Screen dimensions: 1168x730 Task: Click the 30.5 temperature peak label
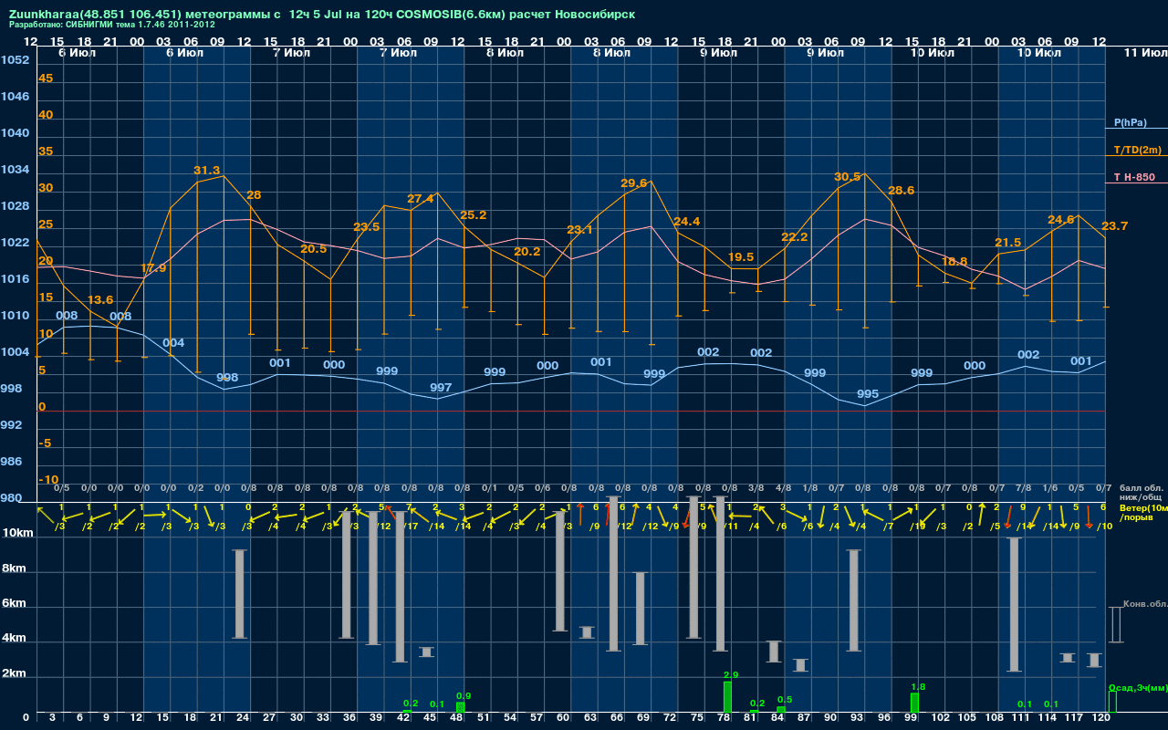click(848, 177)
